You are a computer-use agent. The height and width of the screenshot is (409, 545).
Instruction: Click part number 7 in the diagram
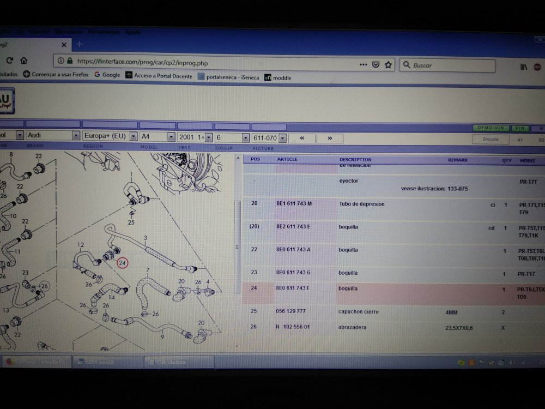pyautogui.click(x=148, y=270)
